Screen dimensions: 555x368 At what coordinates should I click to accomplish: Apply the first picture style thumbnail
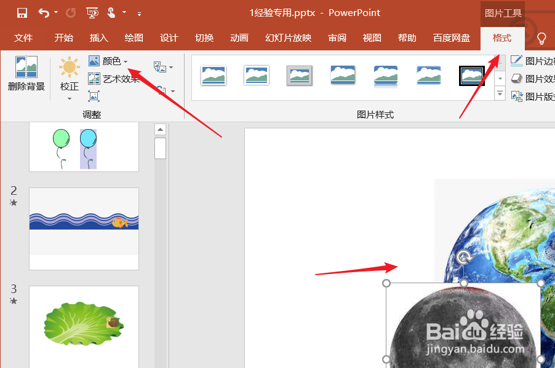tap(214, 76)
